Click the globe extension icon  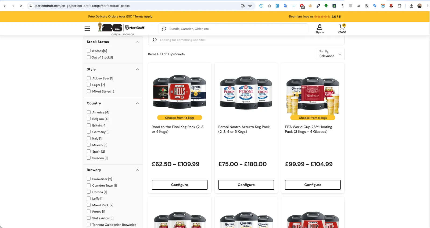click(x=350, y=6)
